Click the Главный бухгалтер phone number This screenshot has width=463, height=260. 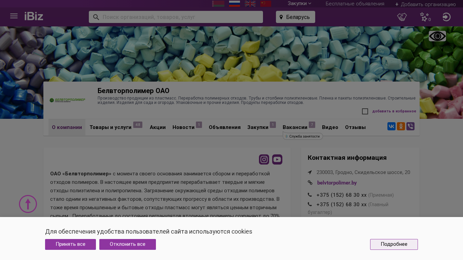click(341, 204)
